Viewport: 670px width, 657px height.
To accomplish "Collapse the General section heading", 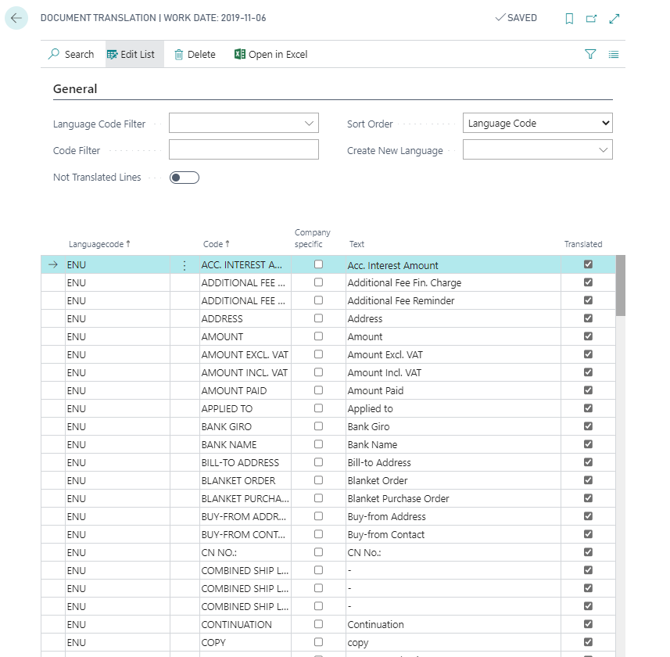I will [x=75, y=89].
